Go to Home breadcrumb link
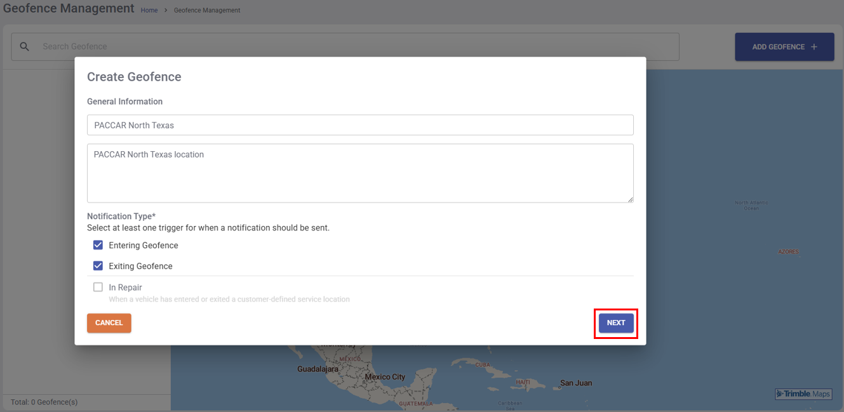Screen dimensions: 844x412 pos(149,11)
